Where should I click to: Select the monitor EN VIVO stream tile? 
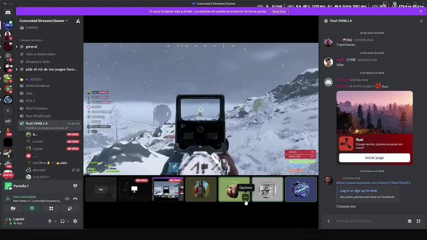click(134, 189)
